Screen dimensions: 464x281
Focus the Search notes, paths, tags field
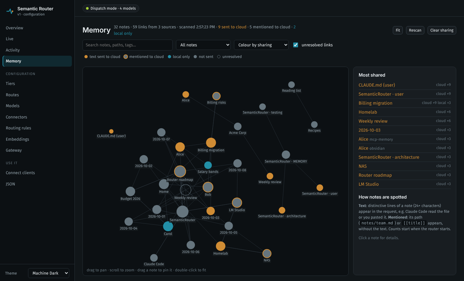coord(128,45)
